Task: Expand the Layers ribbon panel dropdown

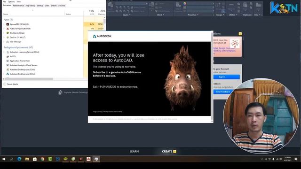Action: (x=127, y=15)
